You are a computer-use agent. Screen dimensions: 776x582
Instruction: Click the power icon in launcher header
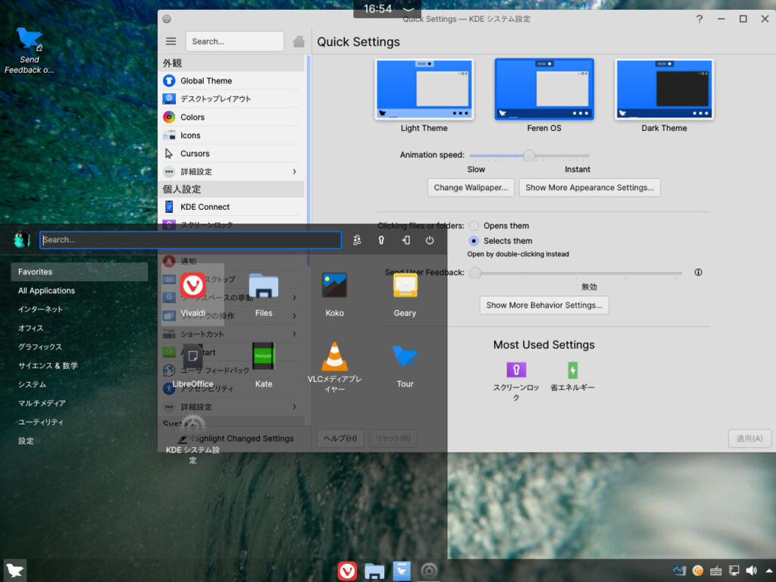coord(430,240)
